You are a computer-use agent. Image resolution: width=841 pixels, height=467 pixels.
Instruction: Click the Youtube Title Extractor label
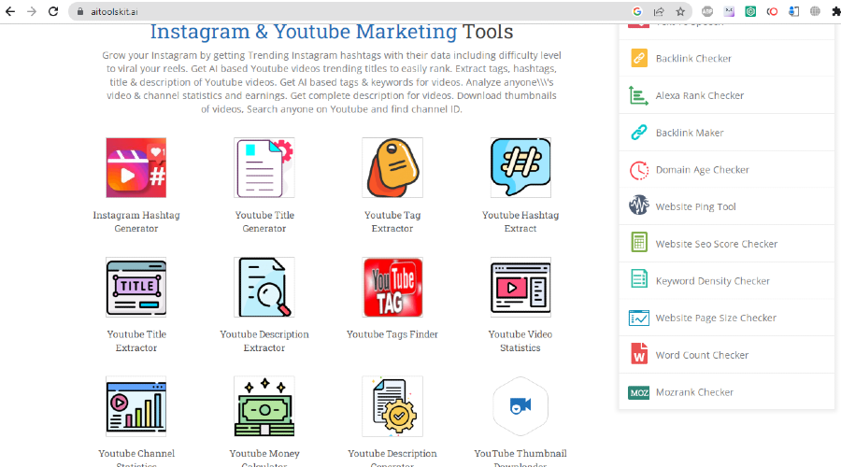pos(136,341)
